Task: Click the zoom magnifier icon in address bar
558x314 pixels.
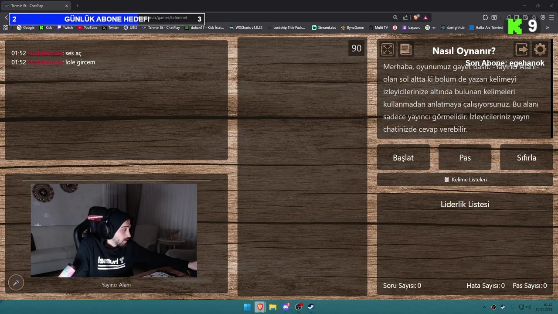Action: [395, 17]
